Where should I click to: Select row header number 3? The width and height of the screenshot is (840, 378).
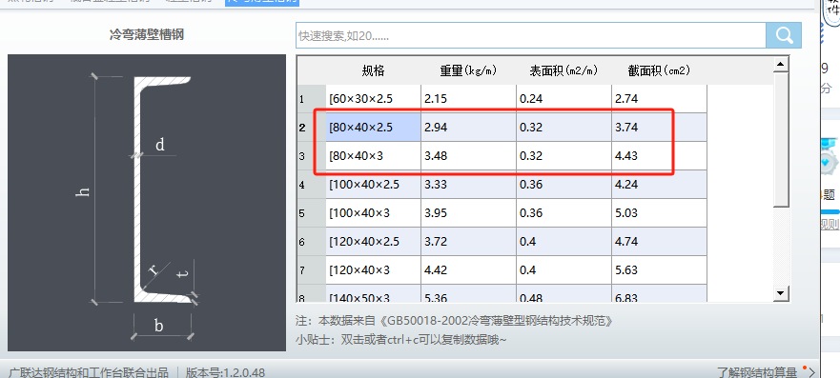311,156
